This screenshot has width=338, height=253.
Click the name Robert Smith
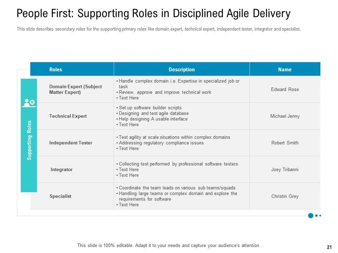pyautogui.click(x=285, y=143)
